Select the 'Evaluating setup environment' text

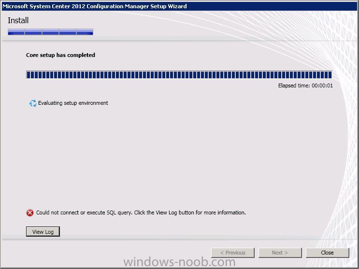point(73,103)
